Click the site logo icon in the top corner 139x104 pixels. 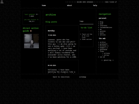2,2
